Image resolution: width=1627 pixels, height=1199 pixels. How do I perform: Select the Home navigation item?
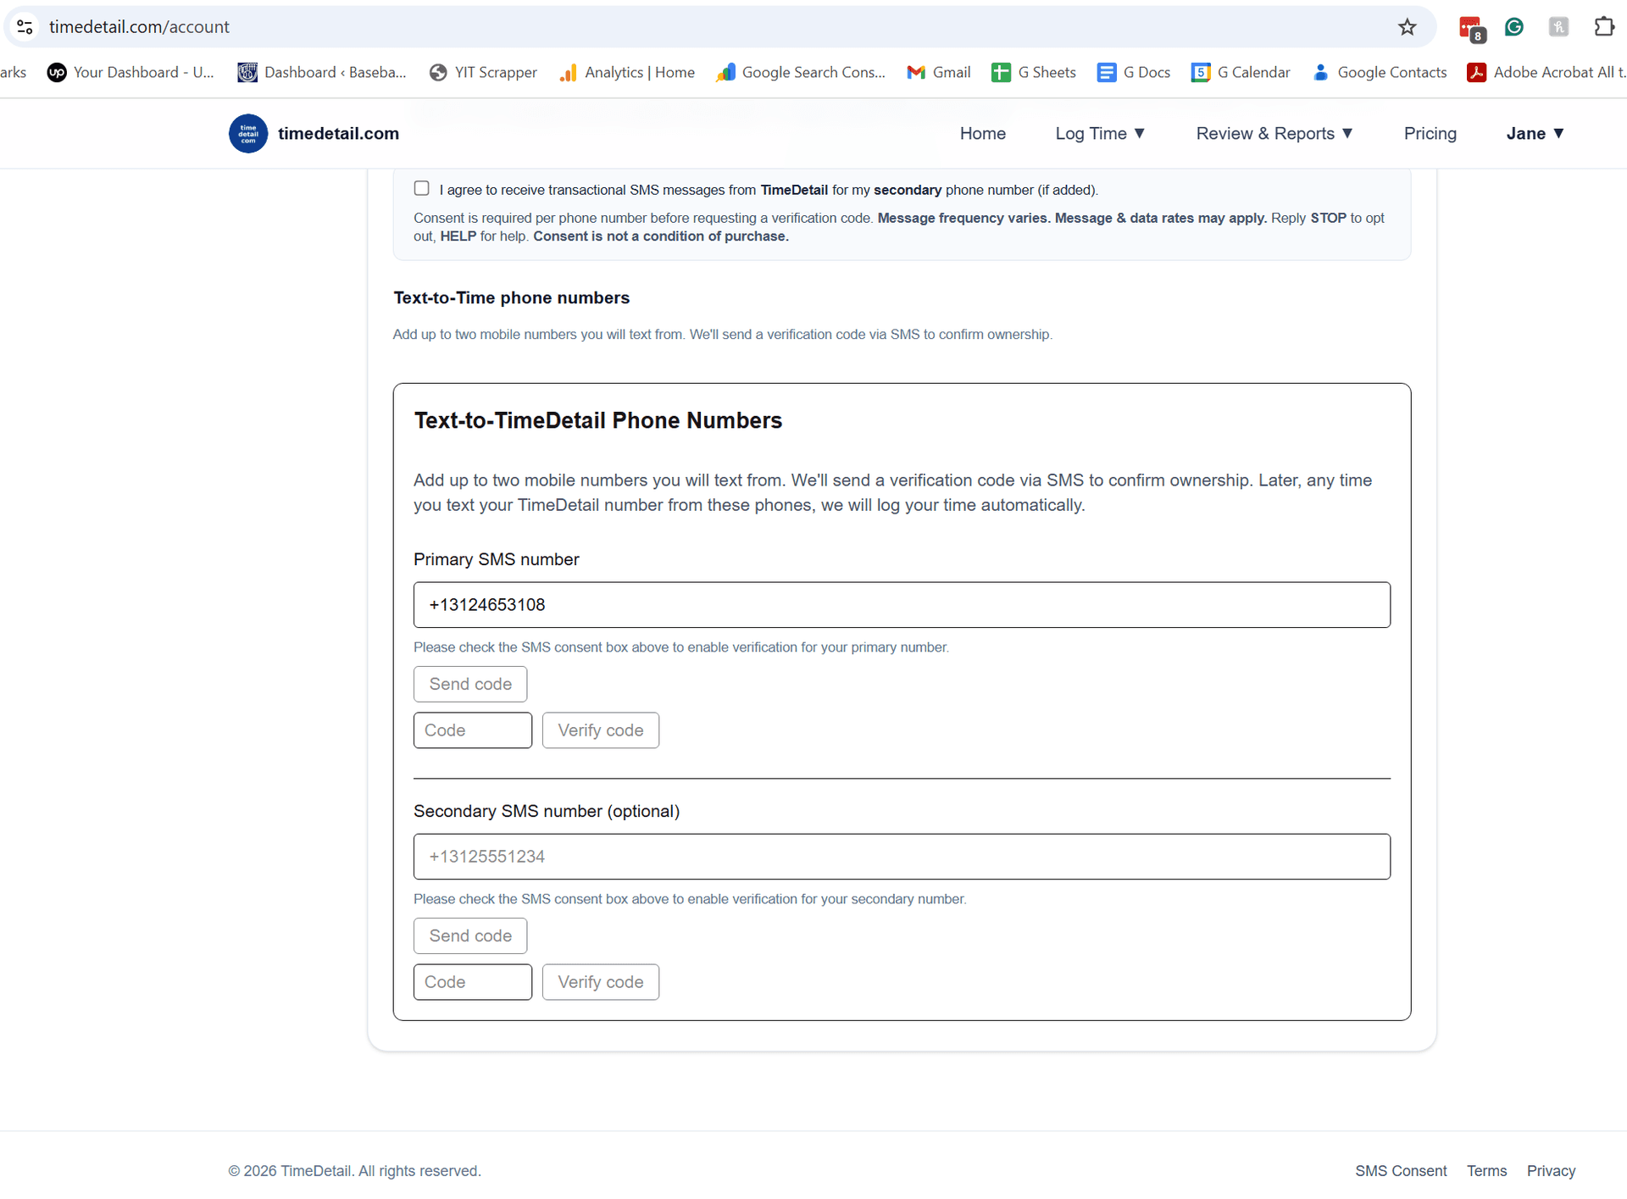click(x=982, y=133)
